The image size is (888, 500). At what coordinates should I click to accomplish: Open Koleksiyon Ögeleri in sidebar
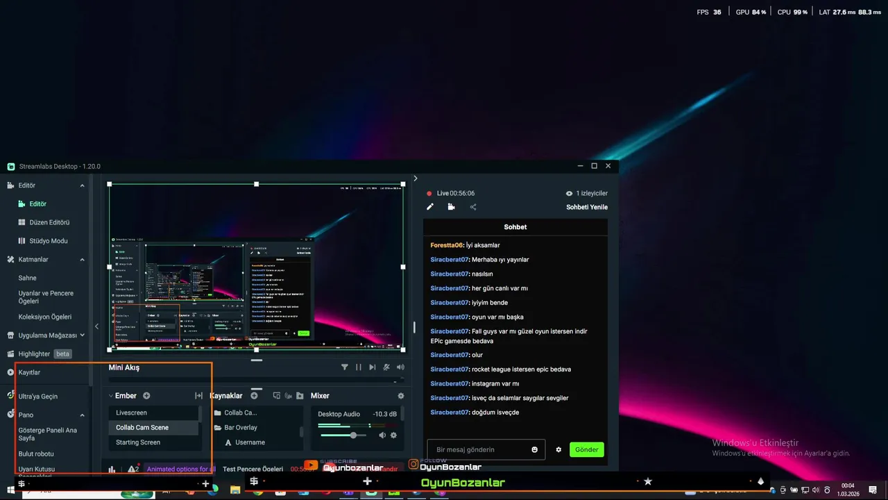click(x=45, y=317)
